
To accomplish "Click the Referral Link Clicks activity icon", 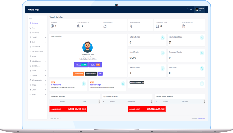I will (202, 38).
